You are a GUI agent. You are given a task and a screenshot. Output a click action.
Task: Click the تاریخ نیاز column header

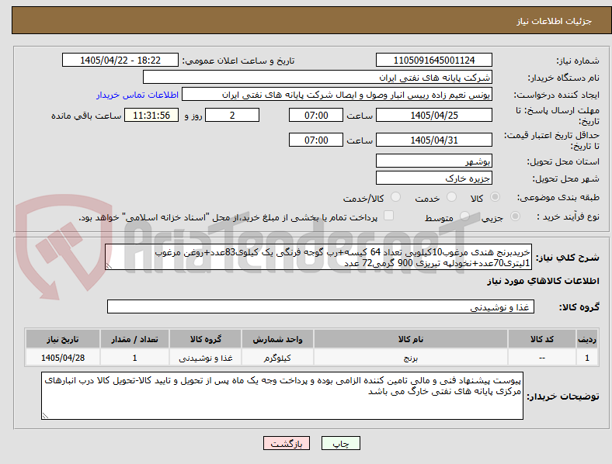[x=63, y=339]
